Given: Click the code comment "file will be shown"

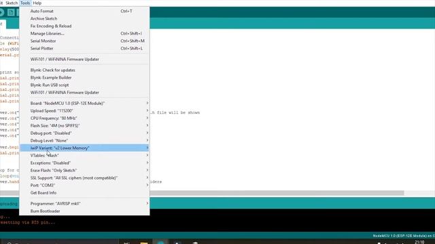Looking at the screenshot, I should (x=178, y=113).
